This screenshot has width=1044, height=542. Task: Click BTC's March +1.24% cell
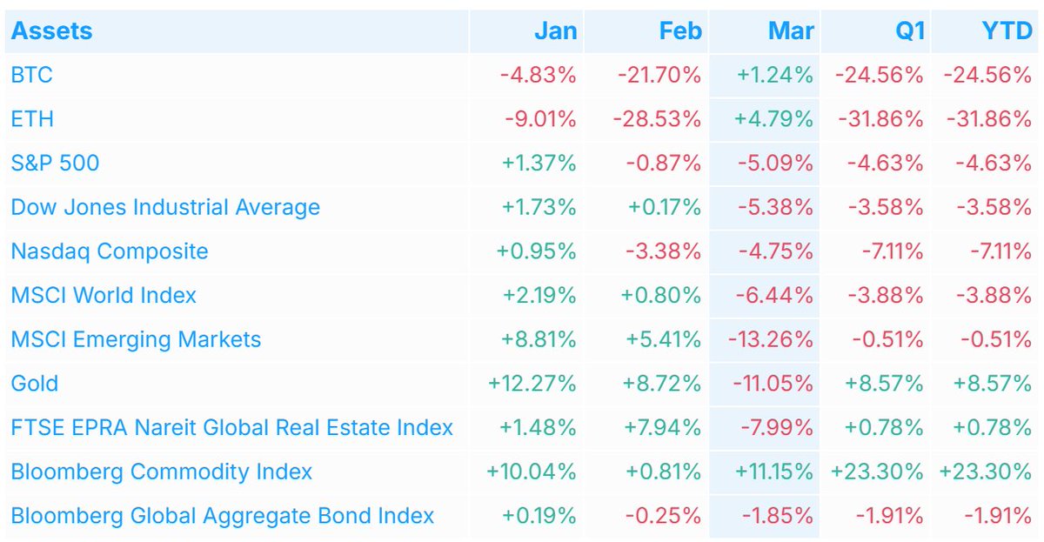click(x=774, y=75)
